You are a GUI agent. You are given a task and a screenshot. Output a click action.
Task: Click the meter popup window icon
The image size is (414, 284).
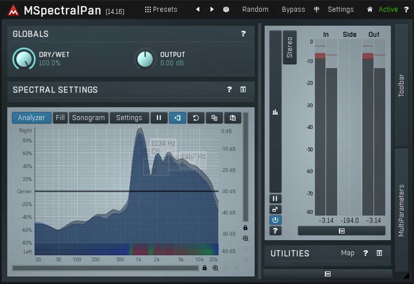coord(275,209)
